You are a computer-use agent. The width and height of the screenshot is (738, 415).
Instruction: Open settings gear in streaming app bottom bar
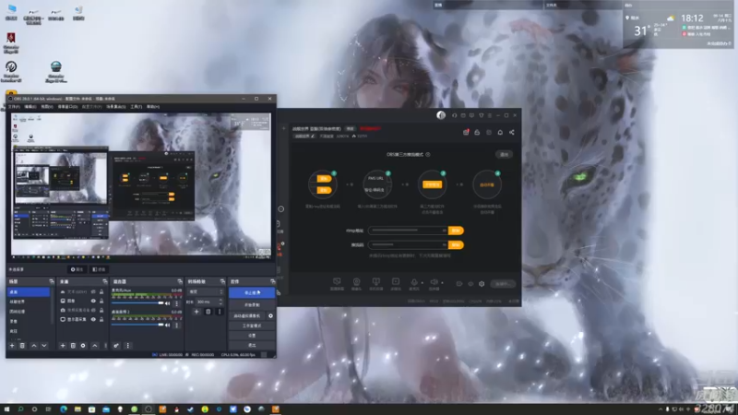[482, 284]
